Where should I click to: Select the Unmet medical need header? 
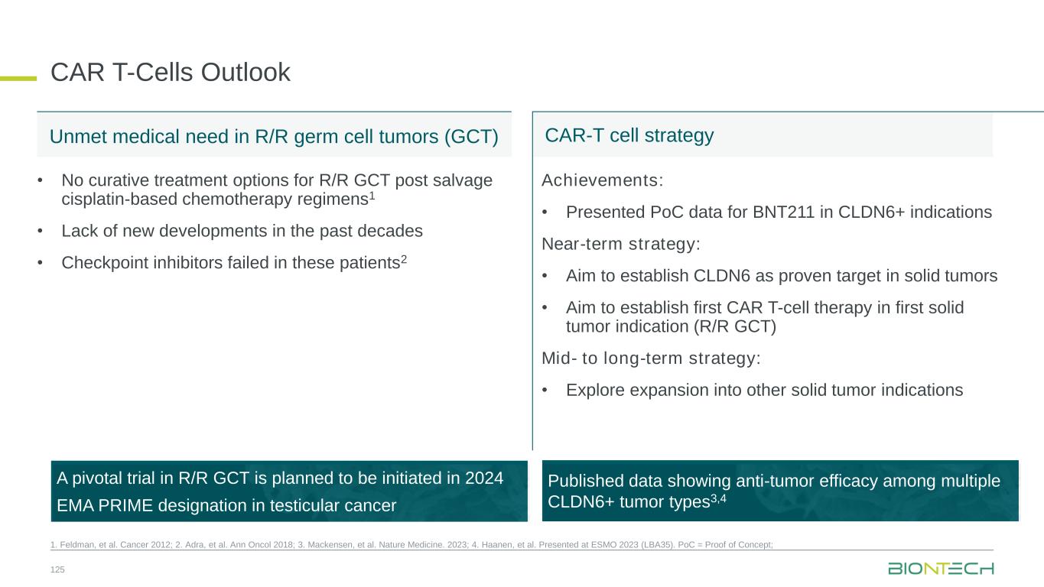[275, 136]
